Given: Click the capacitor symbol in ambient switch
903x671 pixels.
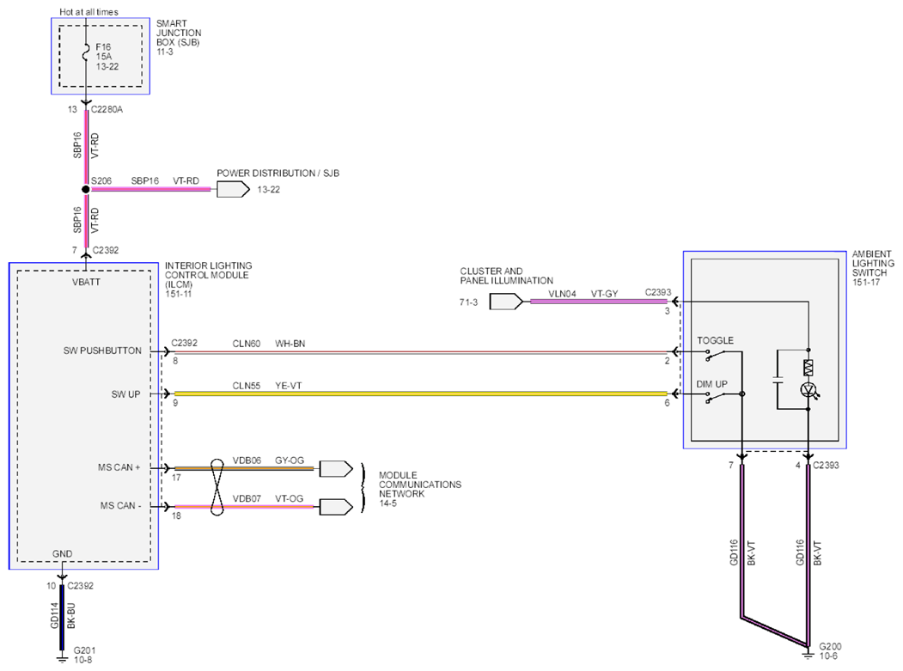Looking at the screenshot, I should pyautogui.click(x=778, y=380).
